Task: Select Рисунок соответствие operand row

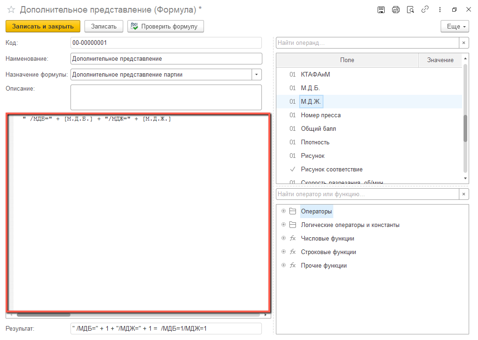Action: 331,170
